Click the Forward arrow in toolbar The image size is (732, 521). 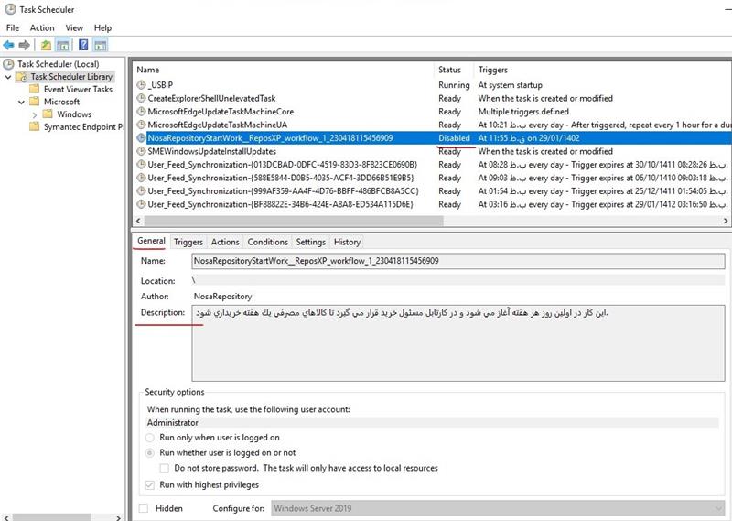click(24, 45)
